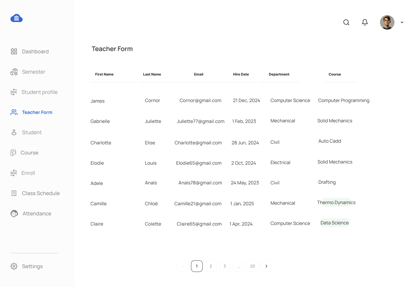This screenshot has height=287, width=418.
Task: Click the First Name column header
Action: pyautogui.click(x=105, y=74)
